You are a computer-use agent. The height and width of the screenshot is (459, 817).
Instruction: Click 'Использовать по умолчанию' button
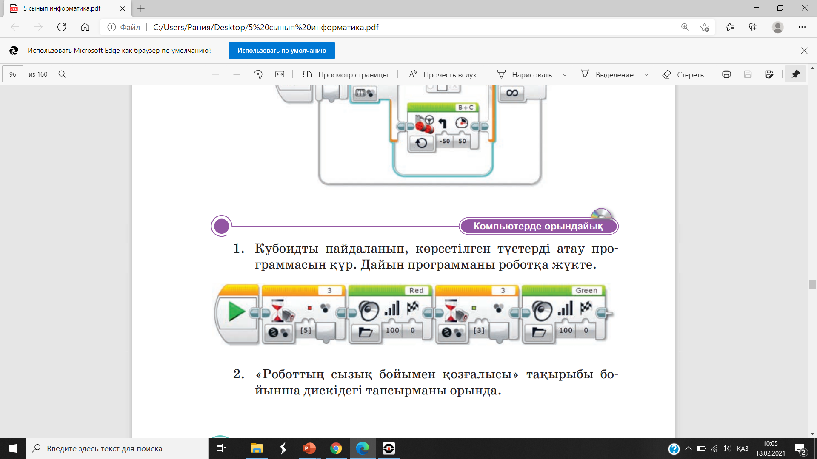[282, 51]
